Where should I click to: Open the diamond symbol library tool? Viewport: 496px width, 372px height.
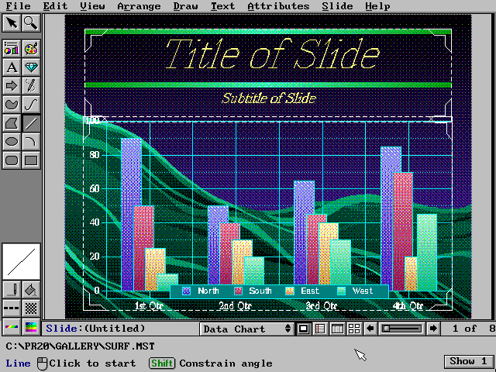point(31,67)
